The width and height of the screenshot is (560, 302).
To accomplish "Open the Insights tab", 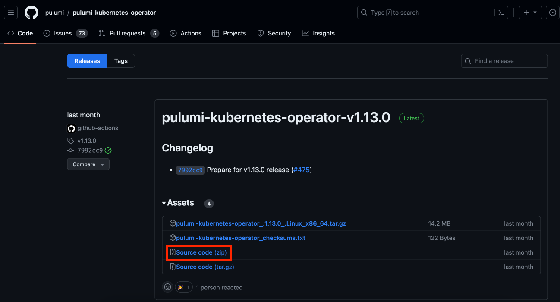I will point(318,33).
